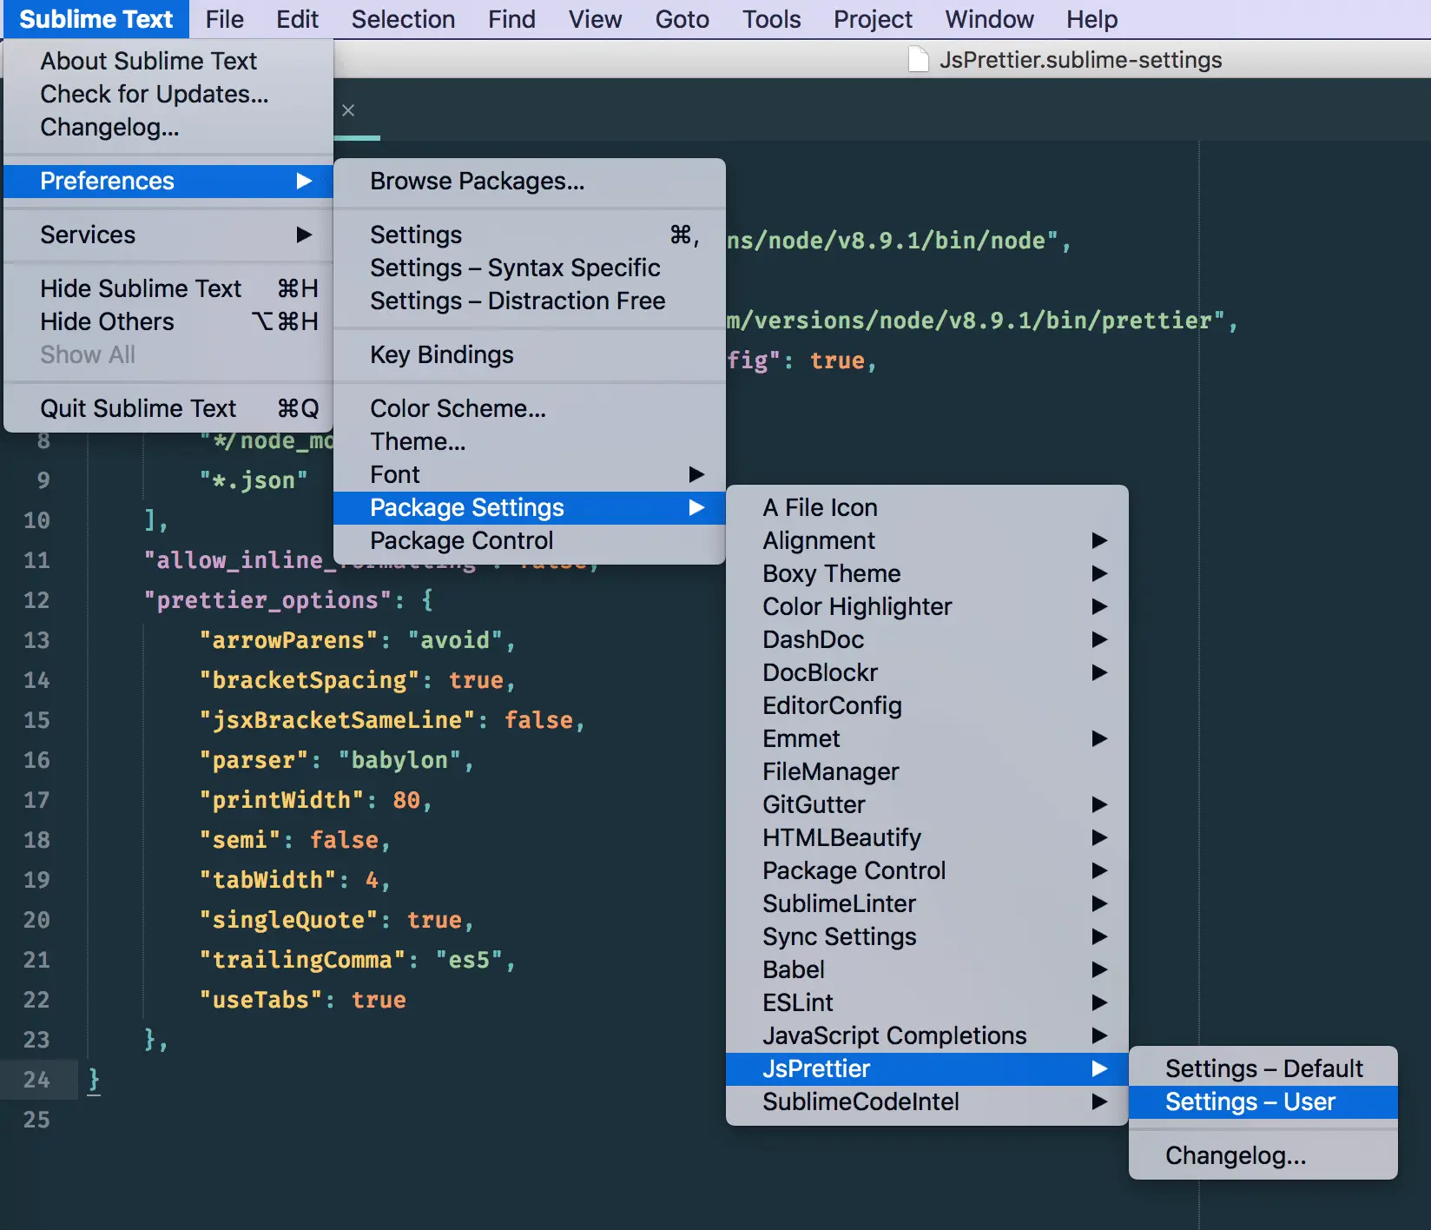Open Key Bindings

click(x=530, y=354)
